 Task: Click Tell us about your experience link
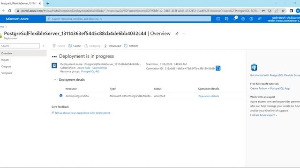pos(82,113)
